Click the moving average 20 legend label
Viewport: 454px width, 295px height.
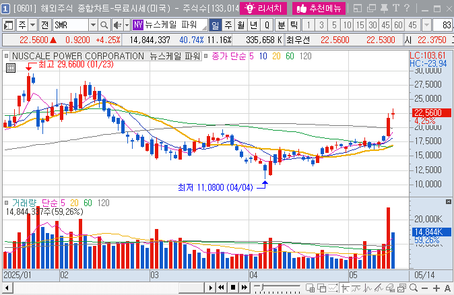tap(276, 56)
